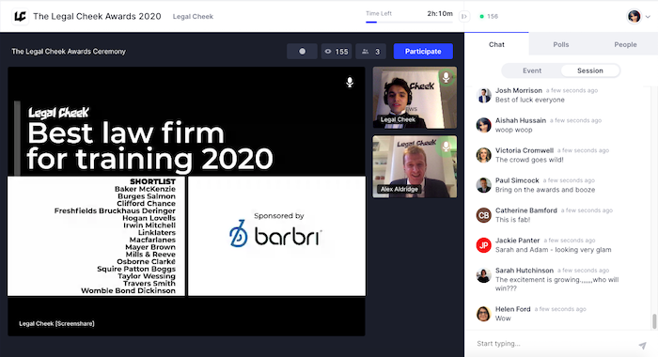Click the screenshare microphone icon

pos(350,83)
